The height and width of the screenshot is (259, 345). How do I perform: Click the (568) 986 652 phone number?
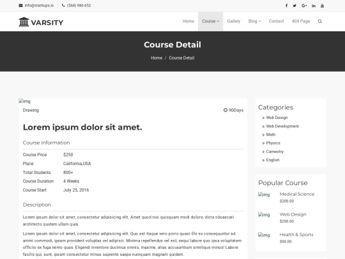pyautogui.click(x=79, y=6)
